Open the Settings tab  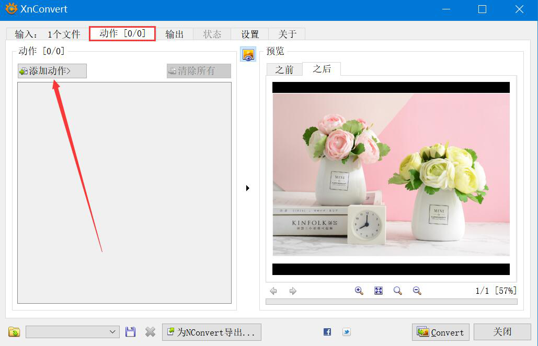point(250,34)
